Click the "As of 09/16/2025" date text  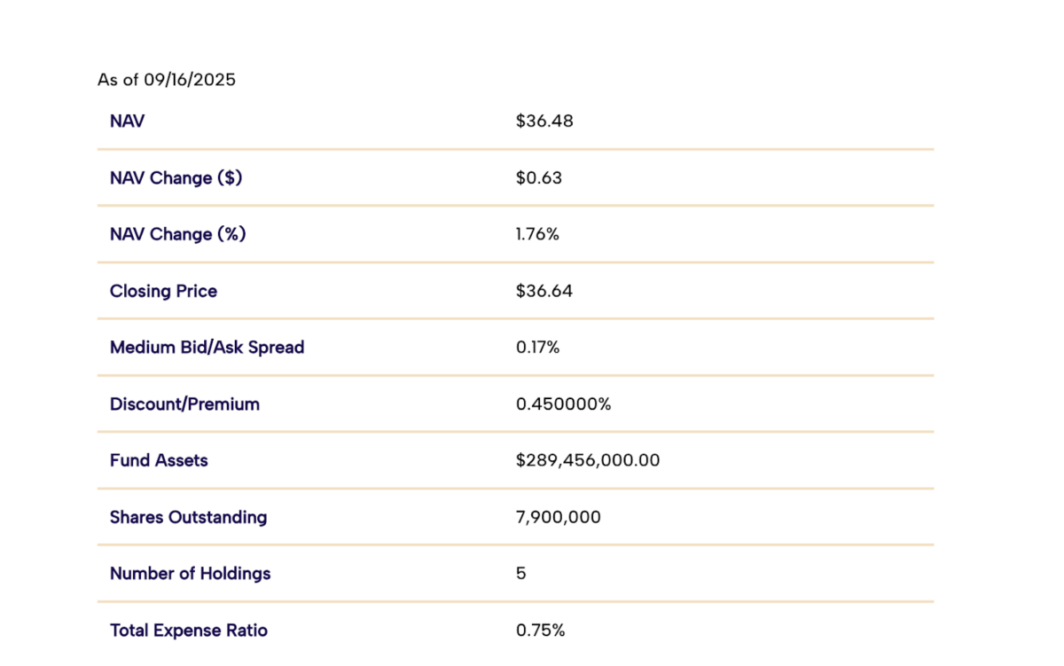point(167,80)
